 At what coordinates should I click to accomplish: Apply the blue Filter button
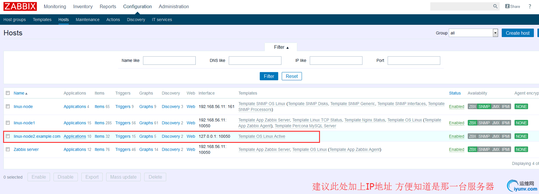[269, 76]
